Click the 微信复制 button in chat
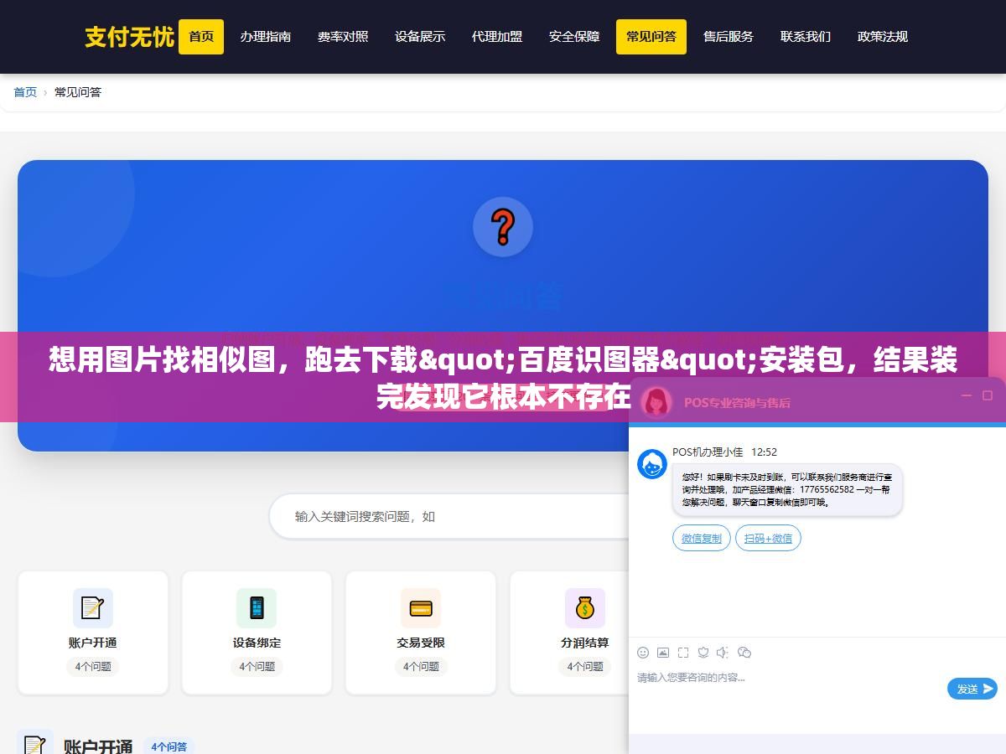This screenshot has width=1006, height=754. (x=702, y=538)
